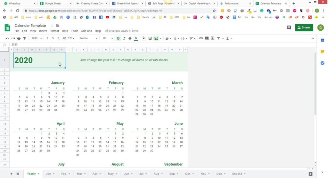Click the Print icon in toolbar
The width and height of the screenshot is (328, 178).
(19, 38)
